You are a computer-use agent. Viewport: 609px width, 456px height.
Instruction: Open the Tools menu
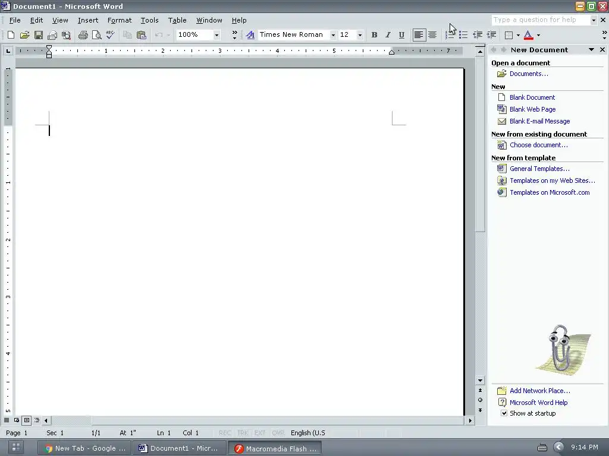[x=149, y=20]
